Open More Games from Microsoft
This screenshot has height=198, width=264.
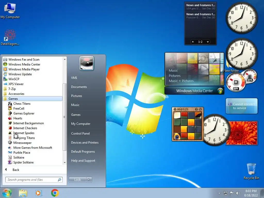point(32,147)
